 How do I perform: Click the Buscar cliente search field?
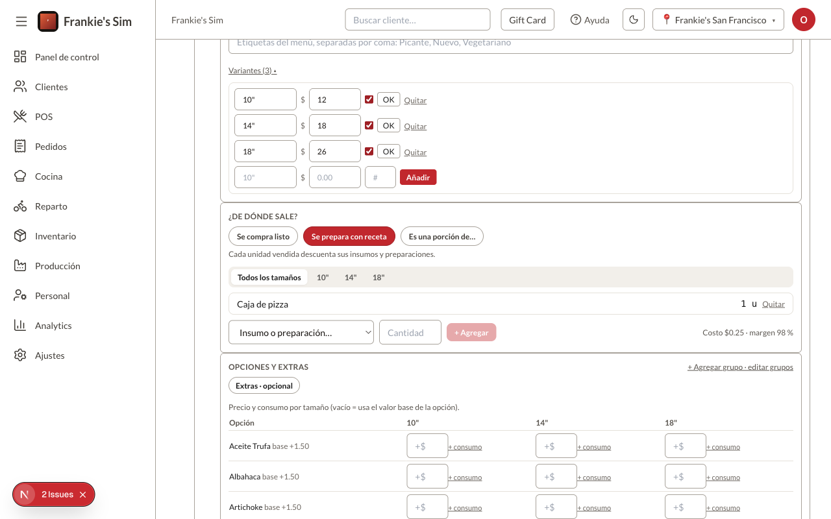tap(417, 19)
